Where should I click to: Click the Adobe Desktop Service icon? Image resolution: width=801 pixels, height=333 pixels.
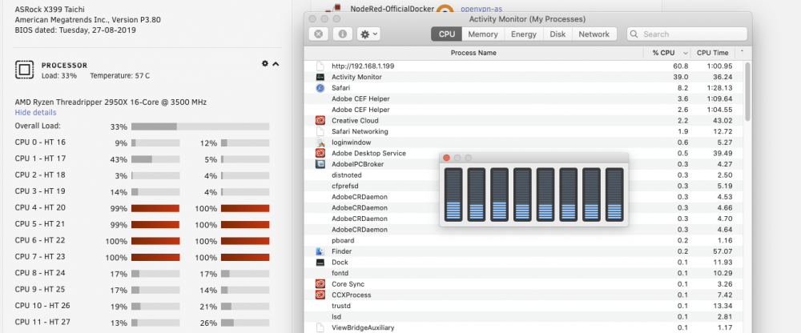[320, 153]
